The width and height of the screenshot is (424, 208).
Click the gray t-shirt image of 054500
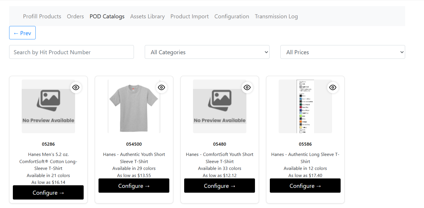(134, 106)
